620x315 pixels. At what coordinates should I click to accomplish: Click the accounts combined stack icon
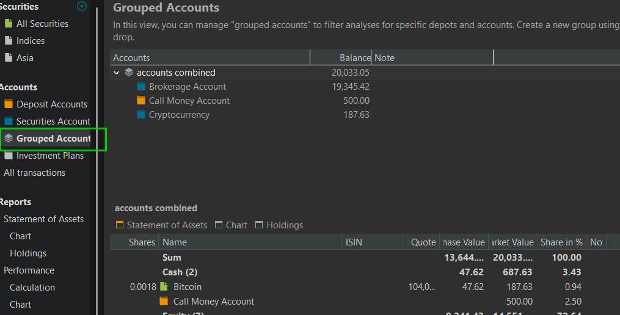point(129,73)
